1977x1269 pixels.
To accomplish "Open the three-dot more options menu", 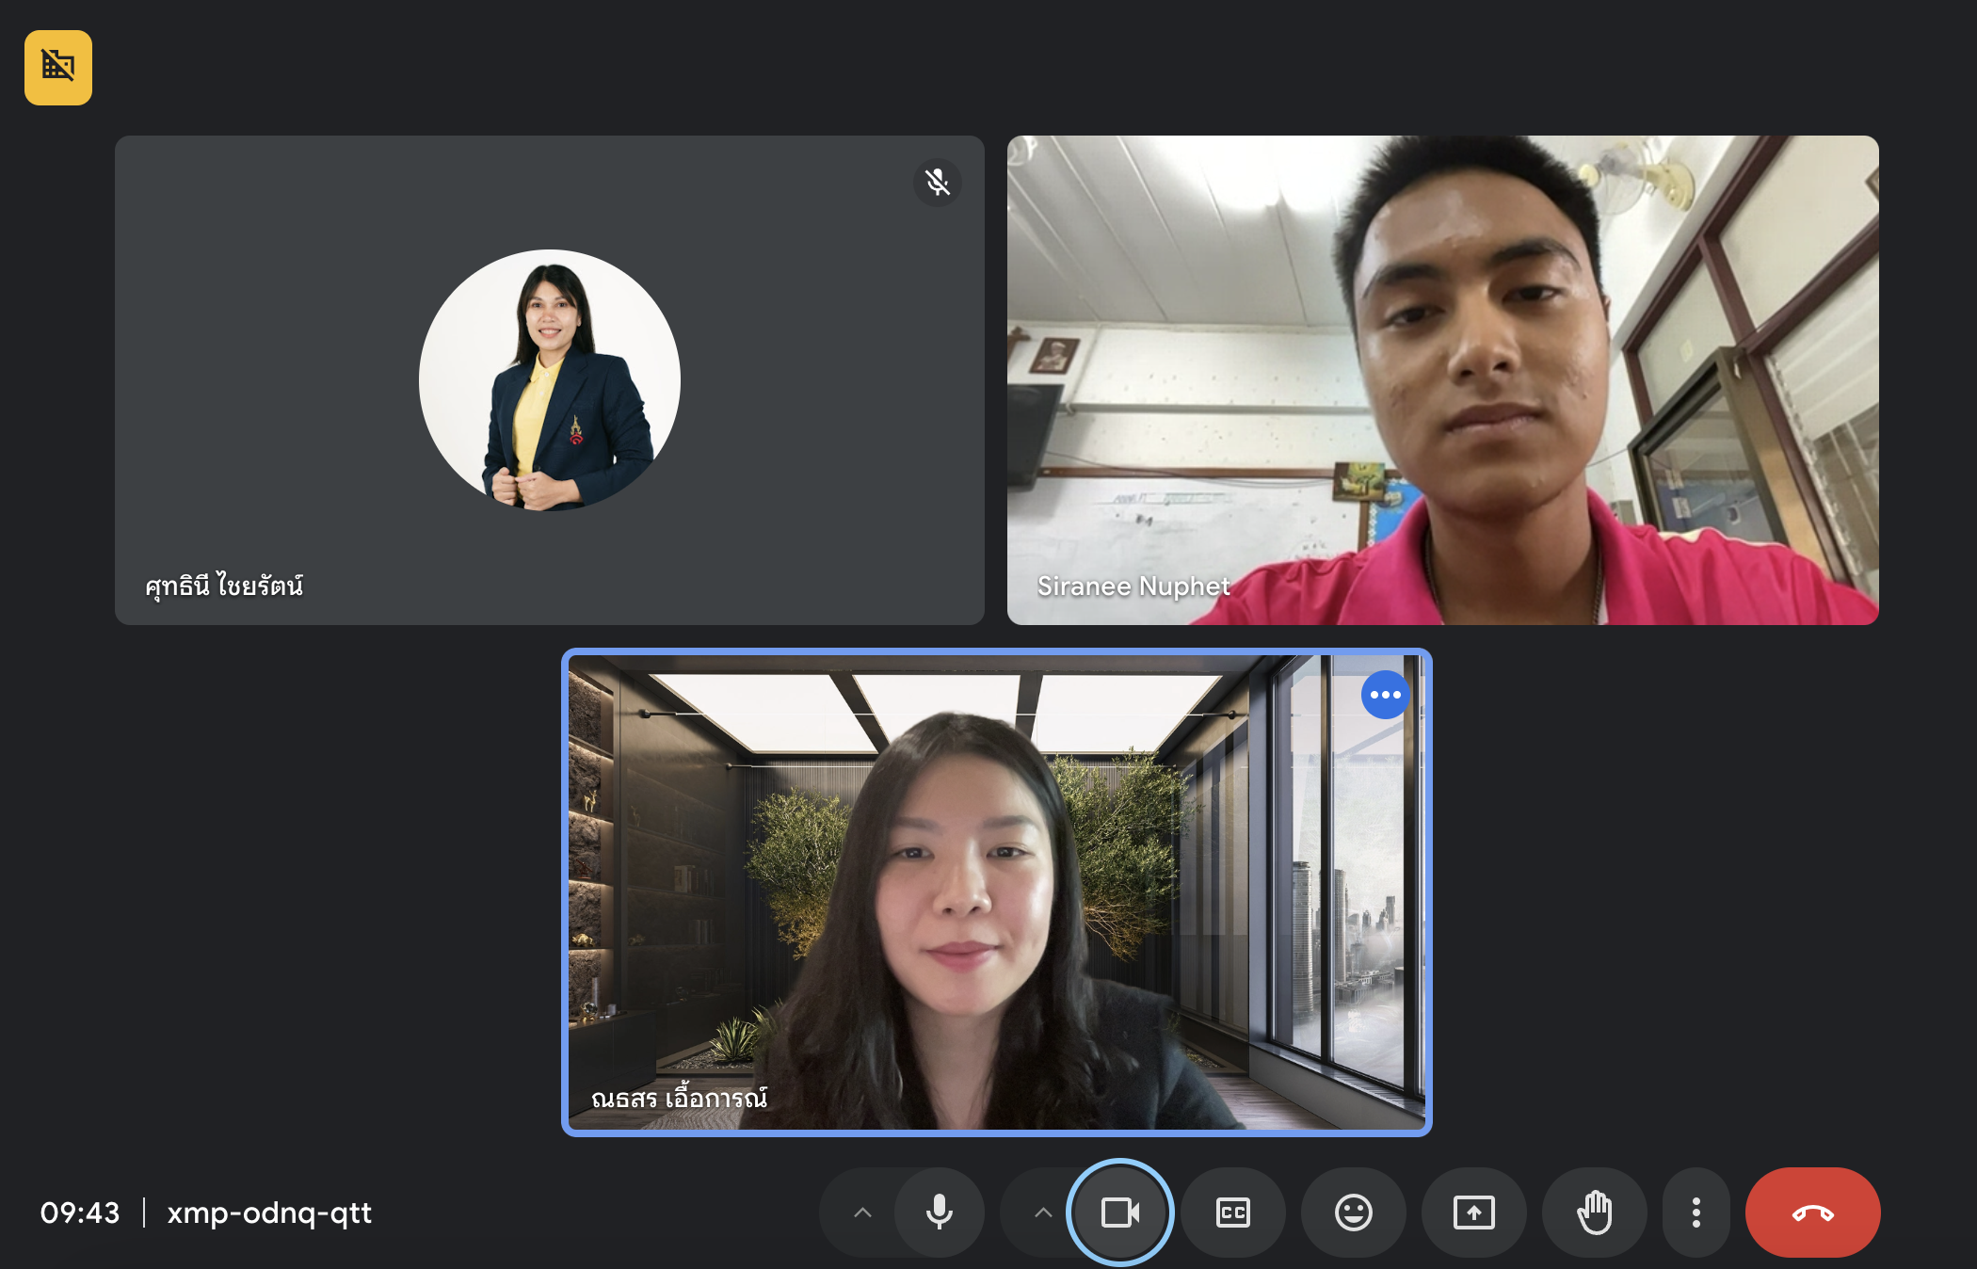I will point(1696,1213).
